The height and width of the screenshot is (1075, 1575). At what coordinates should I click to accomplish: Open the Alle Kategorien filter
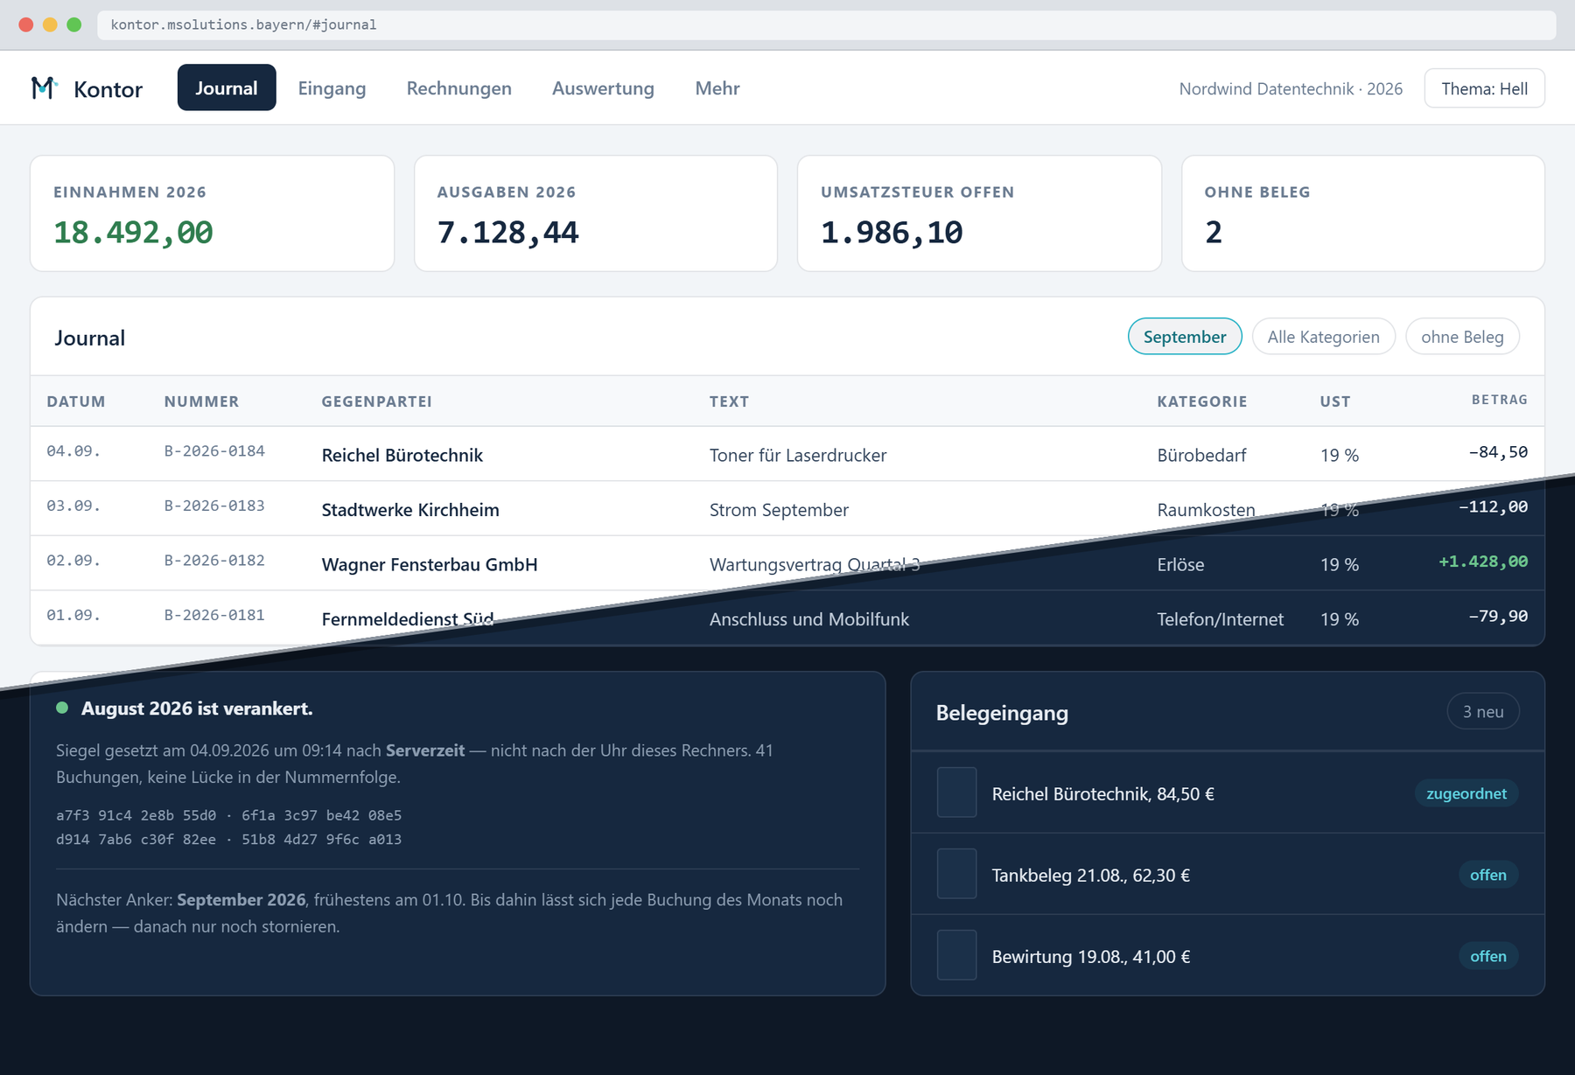pos(1323,337)
